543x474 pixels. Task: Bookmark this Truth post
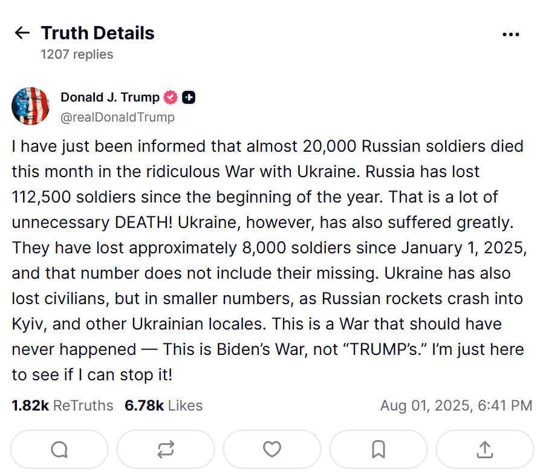point(379,449)
